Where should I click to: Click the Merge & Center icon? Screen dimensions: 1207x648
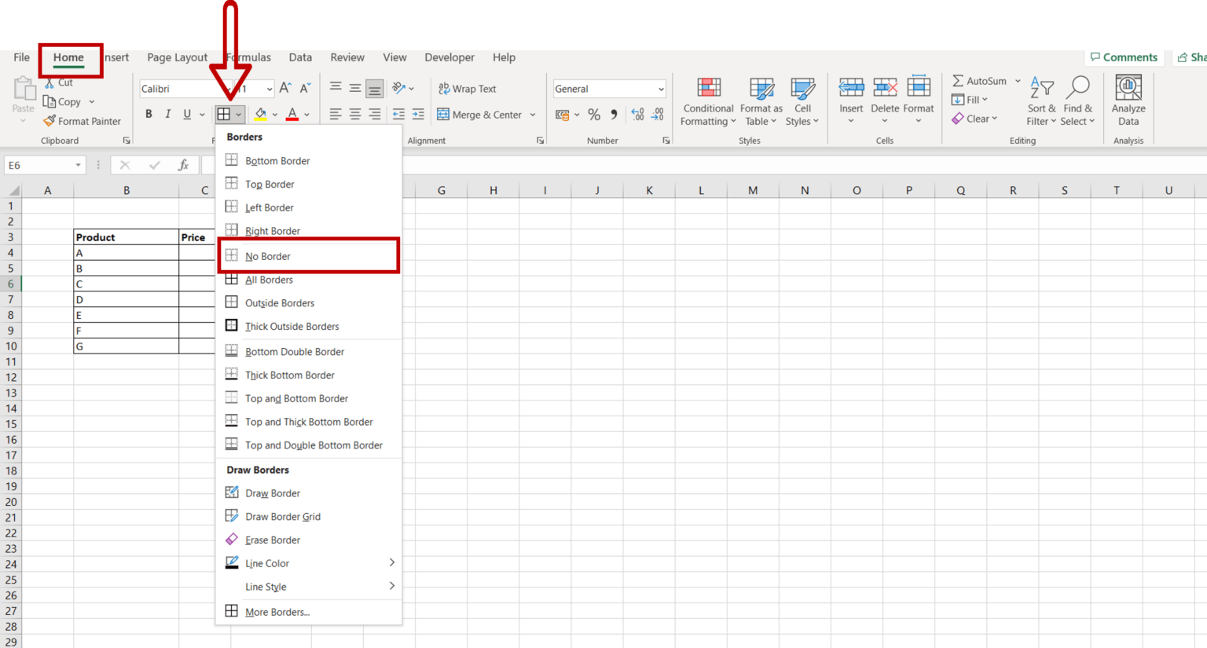tap(444, 114)
